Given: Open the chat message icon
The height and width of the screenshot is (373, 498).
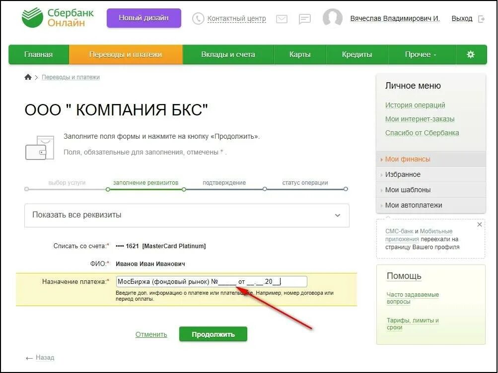Looking at the screenshot, I should tap(304, 19).
